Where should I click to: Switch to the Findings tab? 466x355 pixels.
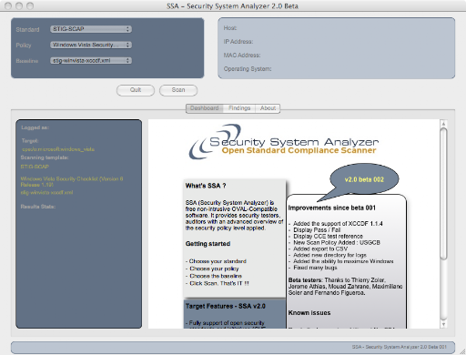239,108
